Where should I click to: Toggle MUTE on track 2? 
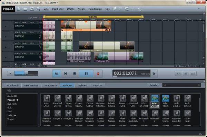tap(24, 33)
